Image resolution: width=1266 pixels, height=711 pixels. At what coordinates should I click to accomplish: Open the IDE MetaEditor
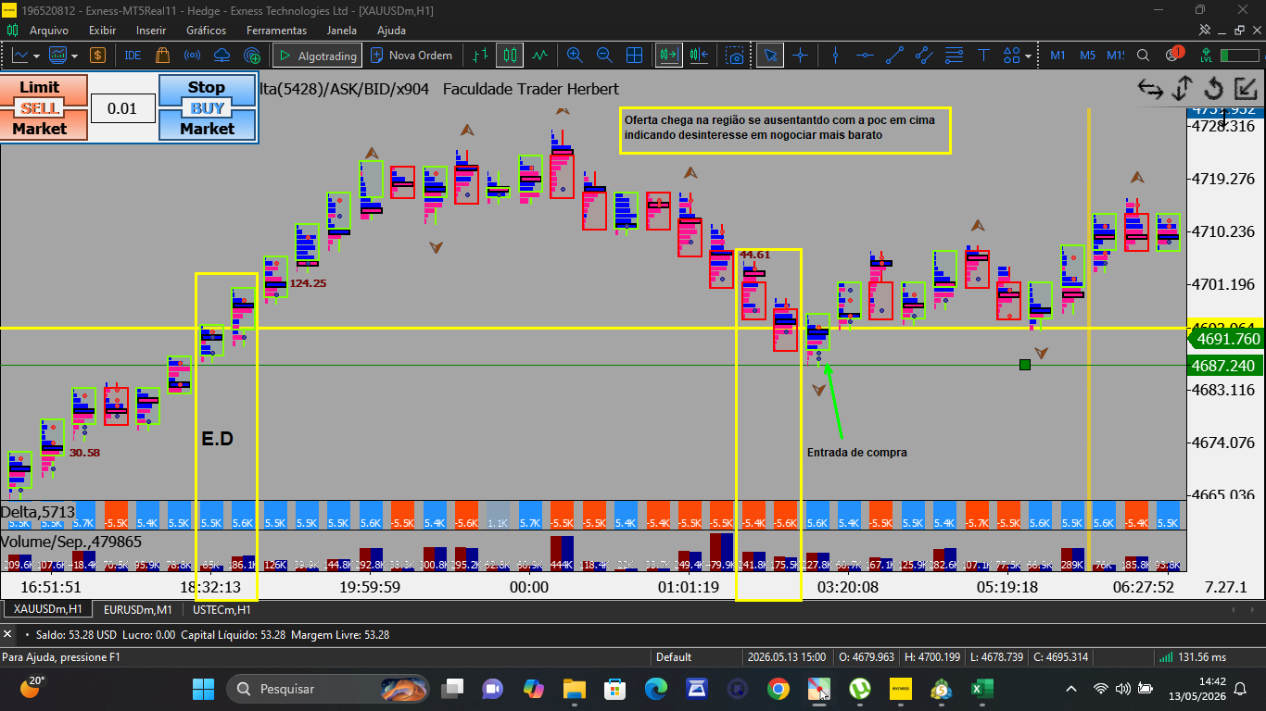point(133,56)
